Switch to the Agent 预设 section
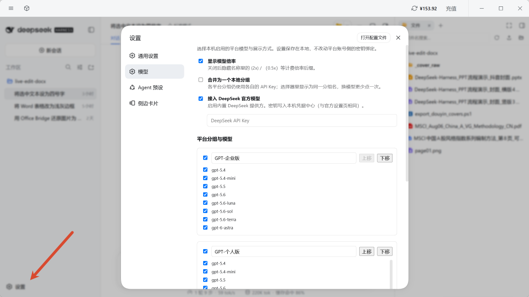Screen dimensions: 529x297 pyautogui.click(x=155, y=87)
